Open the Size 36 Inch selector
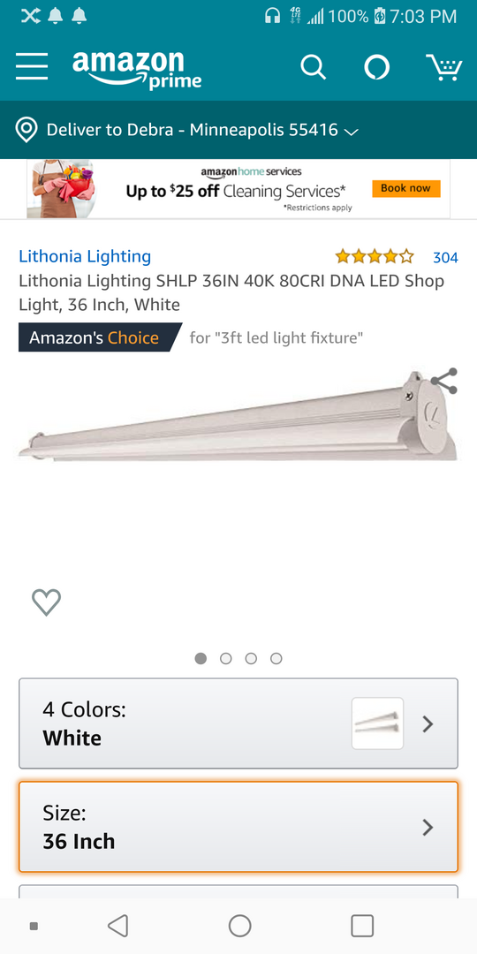This screenshot has height=954, width=477. coord(238,827)
